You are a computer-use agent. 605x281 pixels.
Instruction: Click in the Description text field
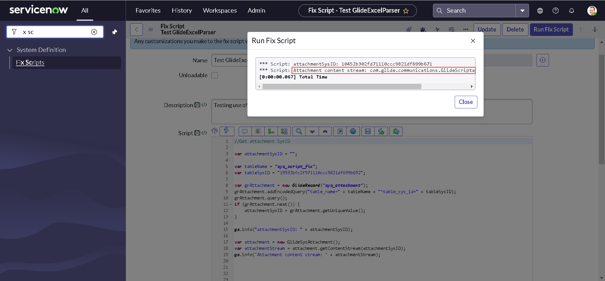coord(372,112)
